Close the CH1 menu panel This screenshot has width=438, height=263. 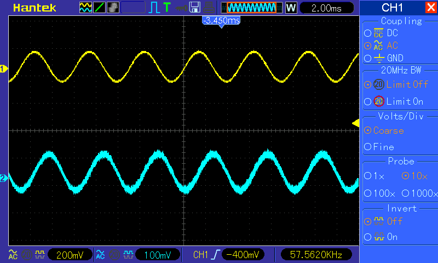click(x=430, y=7)
